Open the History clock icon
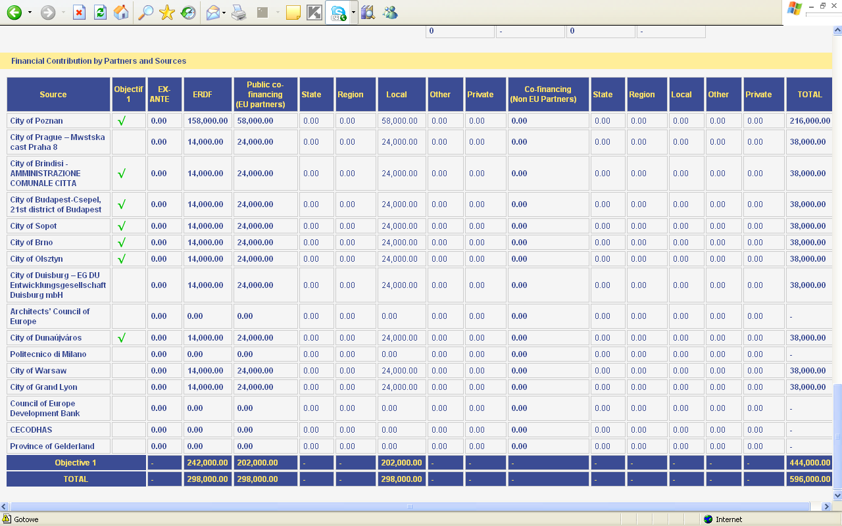 point(188,12)
